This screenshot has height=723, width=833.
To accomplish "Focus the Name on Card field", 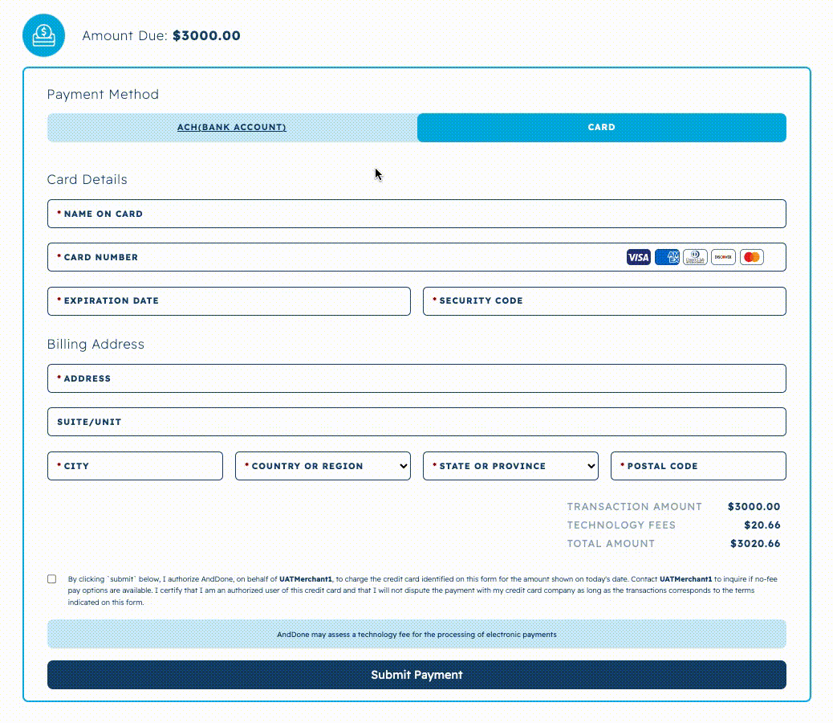I will (416, 214).
